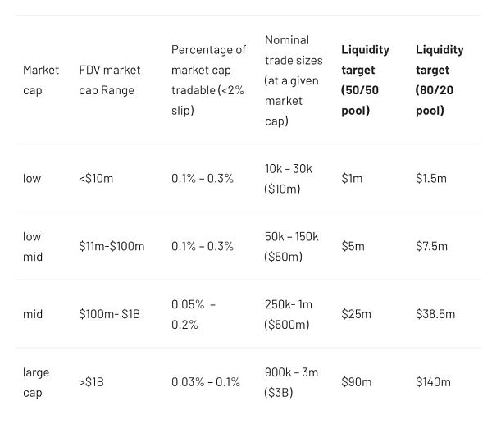Select the "low mid" market cap cell

coord(33,246)
